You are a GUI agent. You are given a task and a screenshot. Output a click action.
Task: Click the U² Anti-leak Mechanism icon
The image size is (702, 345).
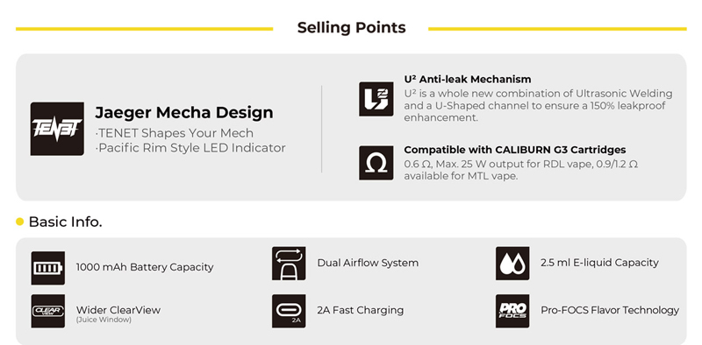point(376,99)
